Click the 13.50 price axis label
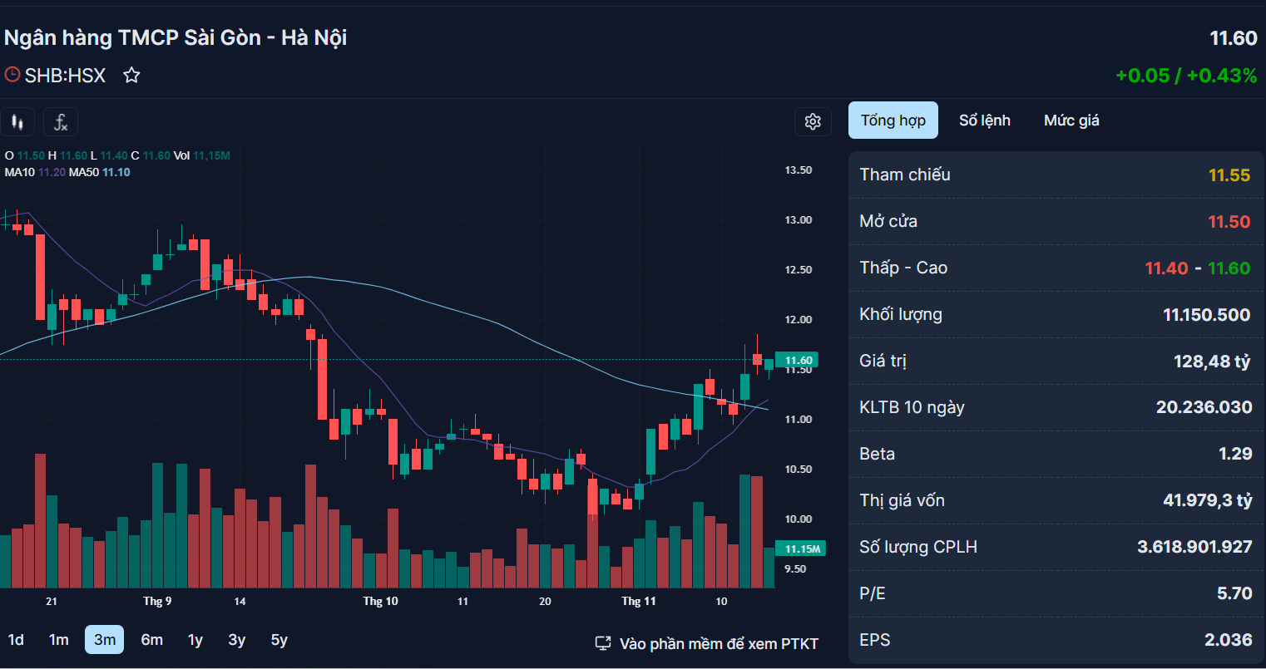 coord(799,170)
